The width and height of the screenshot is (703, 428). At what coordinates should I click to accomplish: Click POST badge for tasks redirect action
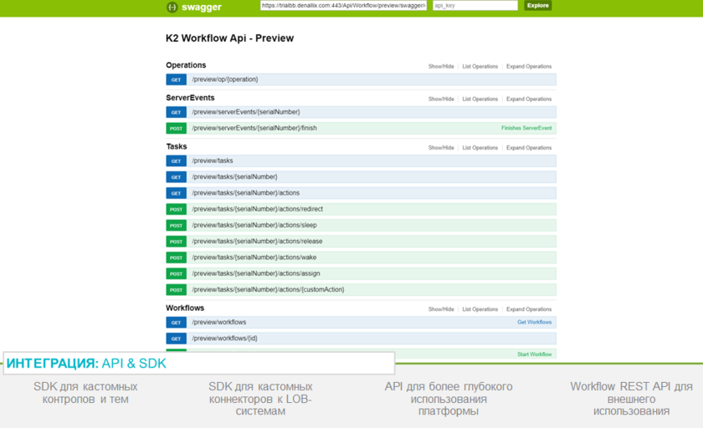pyautogui.click(x=176, y=210)
